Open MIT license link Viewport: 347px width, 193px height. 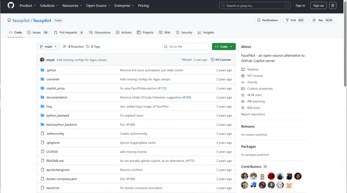pos(252,76)
